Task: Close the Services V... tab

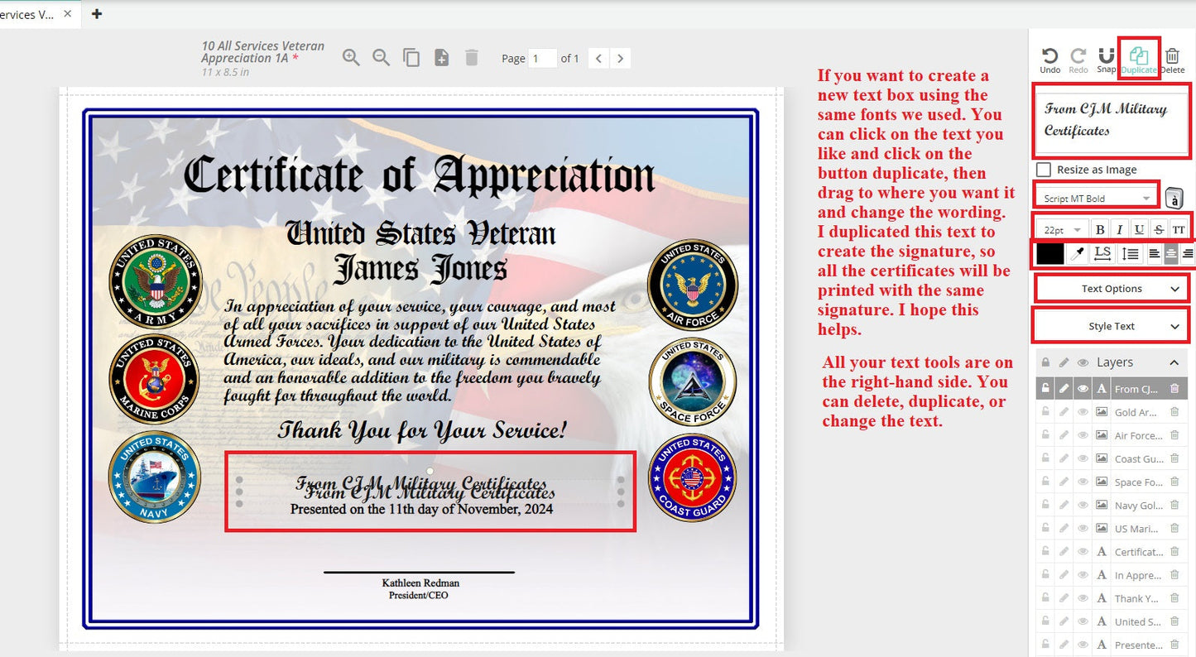Action: (67, 13)
